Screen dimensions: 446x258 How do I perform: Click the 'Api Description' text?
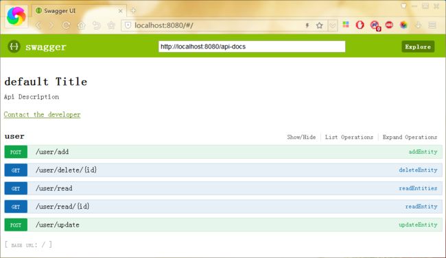point(32,96)
